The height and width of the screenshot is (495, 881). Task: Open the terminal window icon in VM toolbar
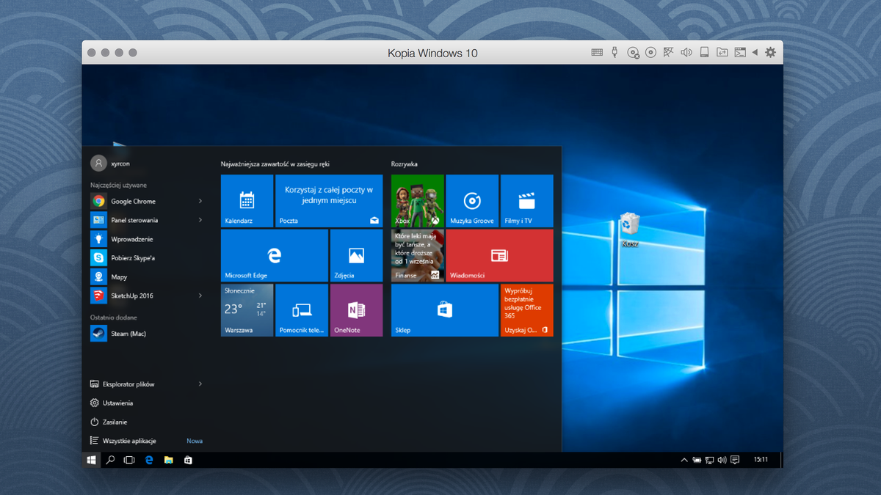pyautogui.click(x=740, y=53)
